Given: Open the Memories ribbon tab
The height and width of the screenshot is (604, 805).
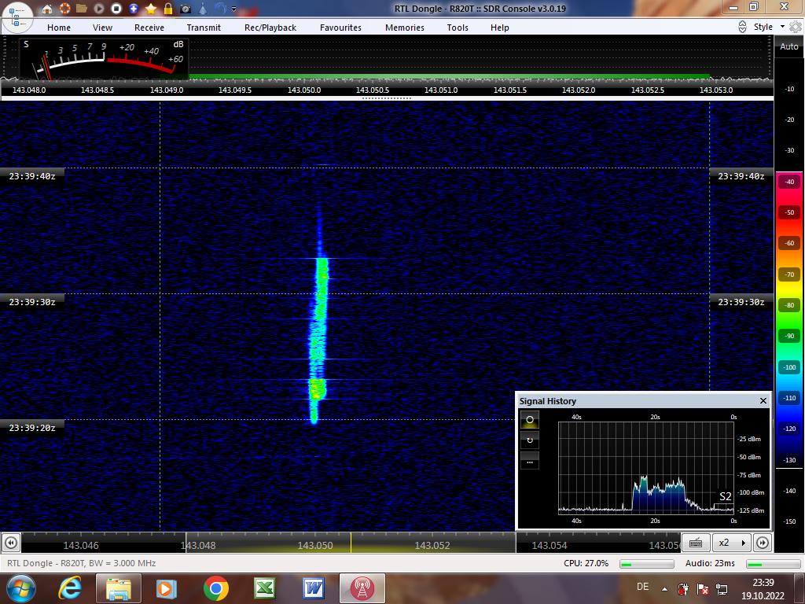Looking at the screenshot, I should click(405, 28).
